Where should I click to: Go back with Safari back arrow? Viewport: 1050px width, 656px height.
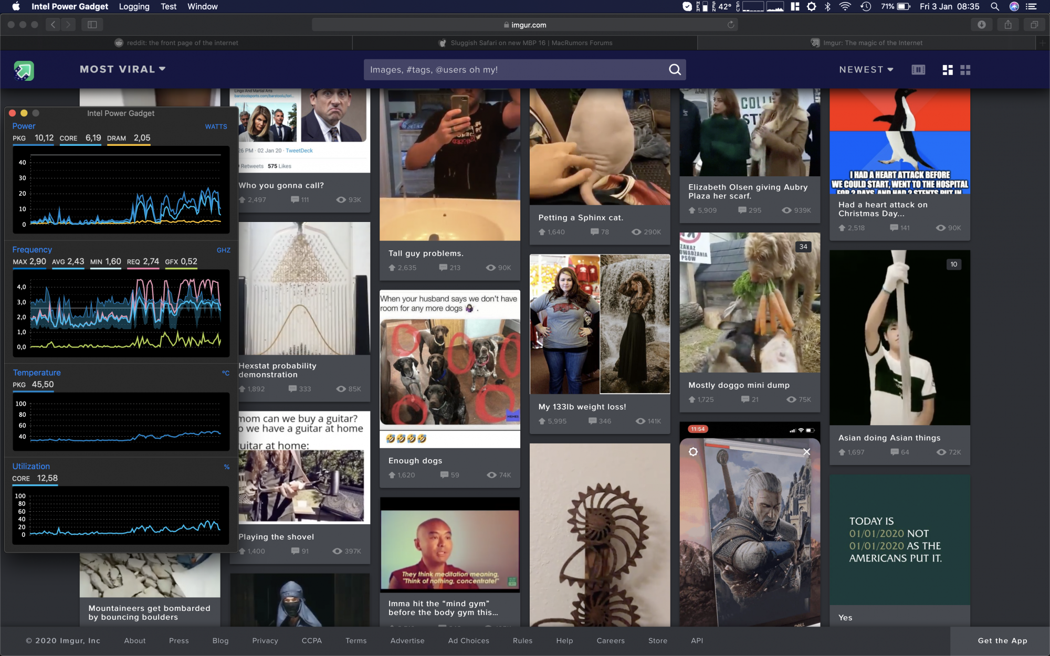pos(53,25)
